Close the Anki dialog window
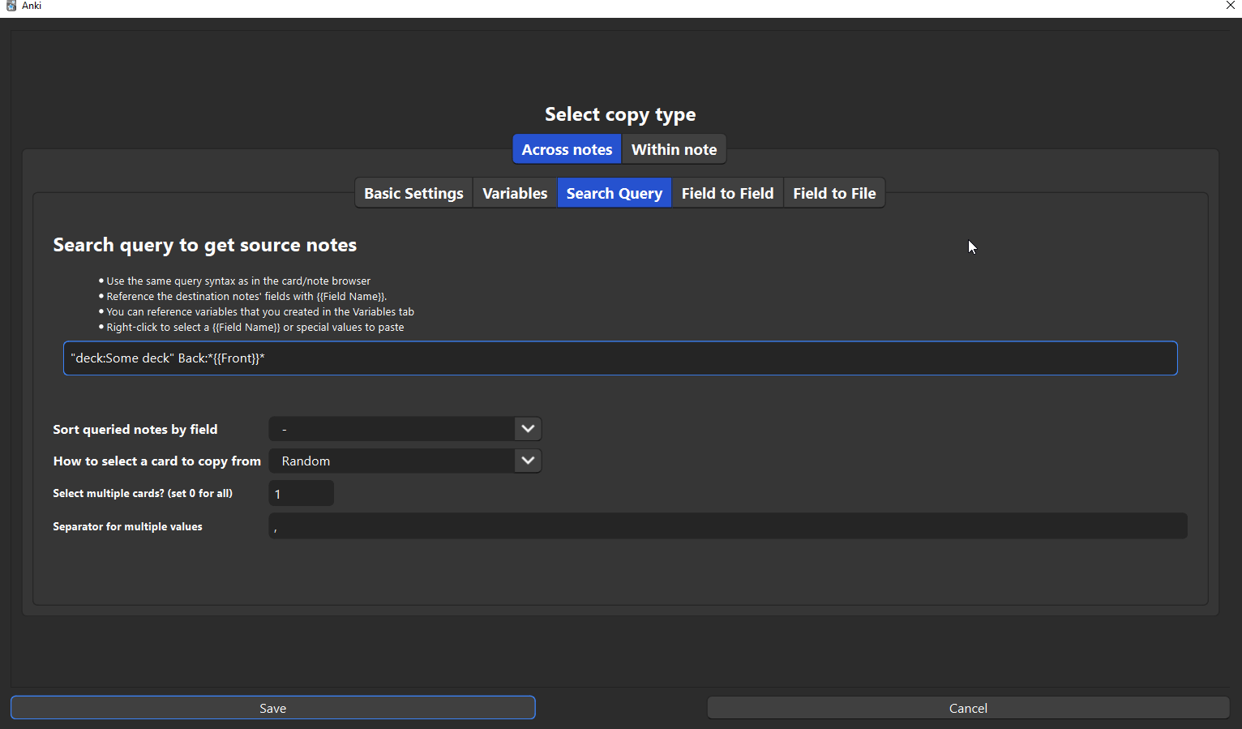 (x=1230, y=6)
